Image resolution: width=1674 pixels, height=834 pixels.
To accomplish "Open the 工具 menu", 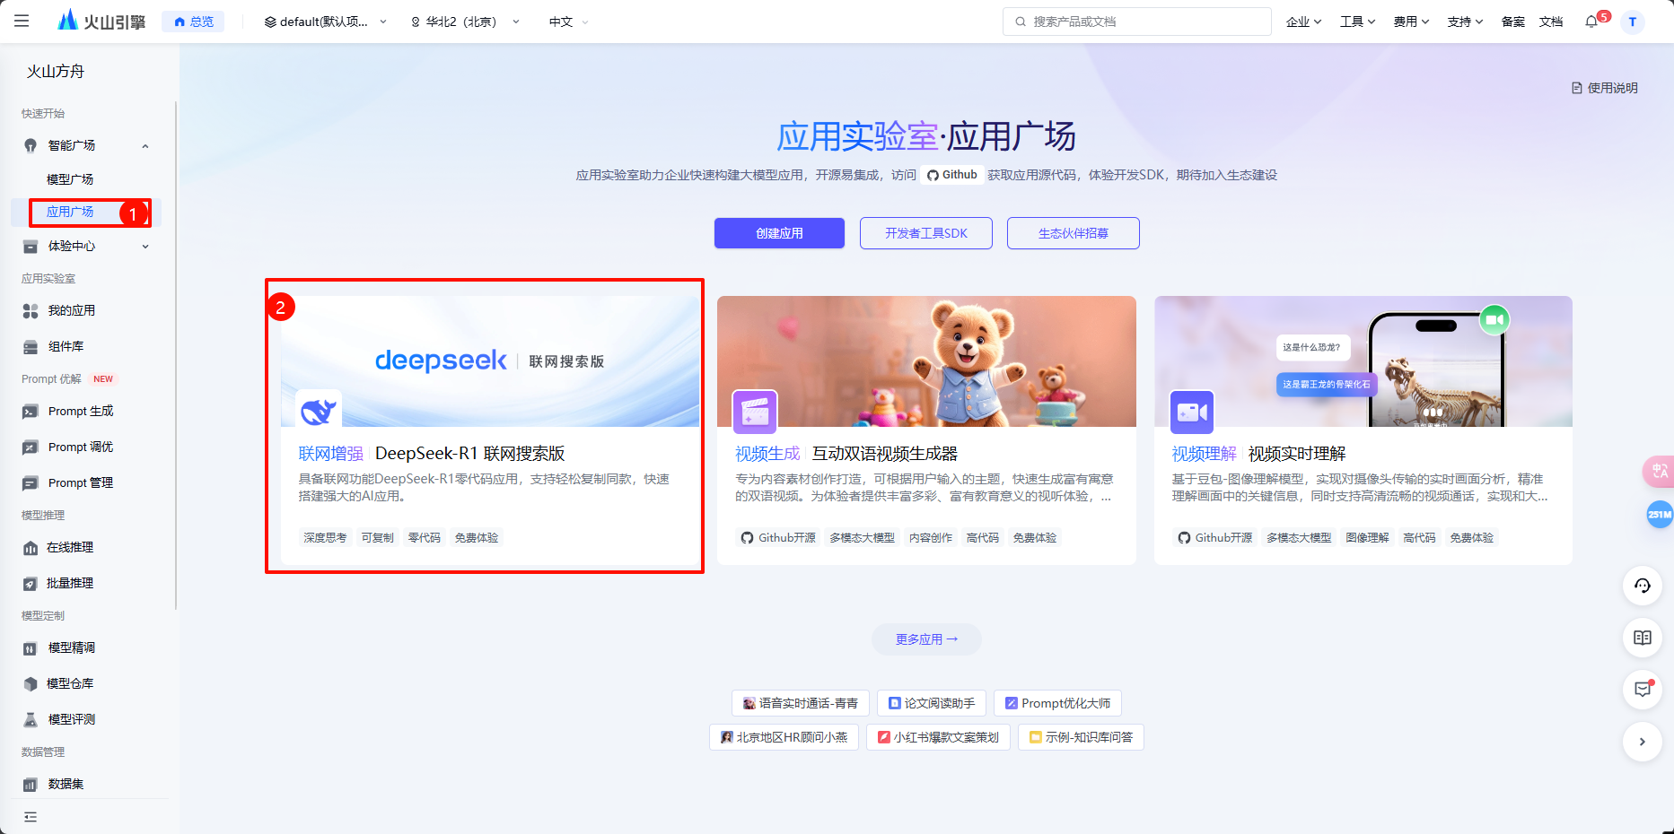I will pos(1357,22).
